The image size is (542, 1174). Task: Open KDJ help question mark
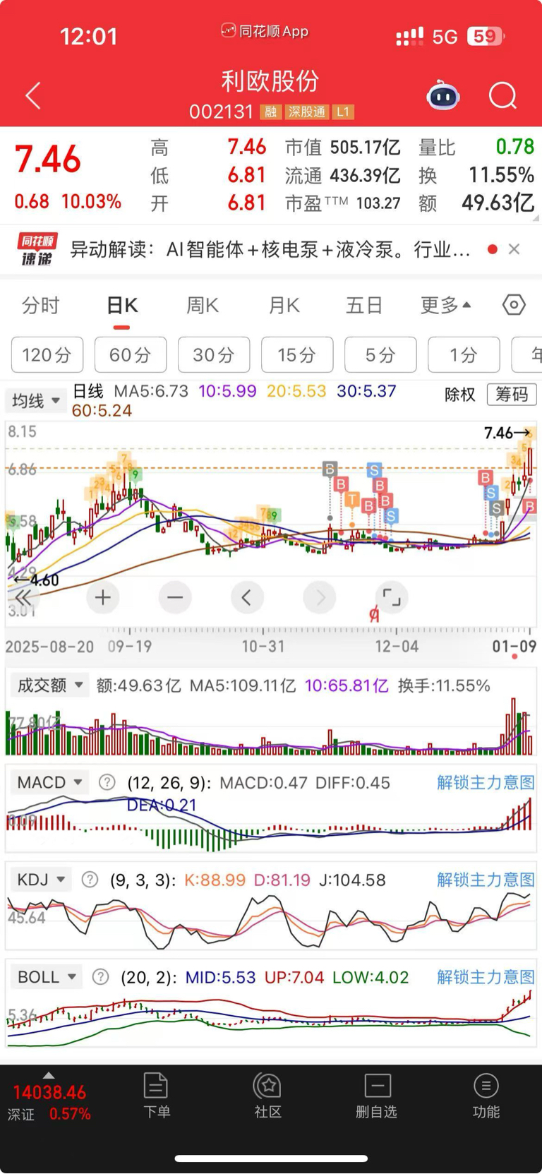pyautogui.click(x=90, y=880)
